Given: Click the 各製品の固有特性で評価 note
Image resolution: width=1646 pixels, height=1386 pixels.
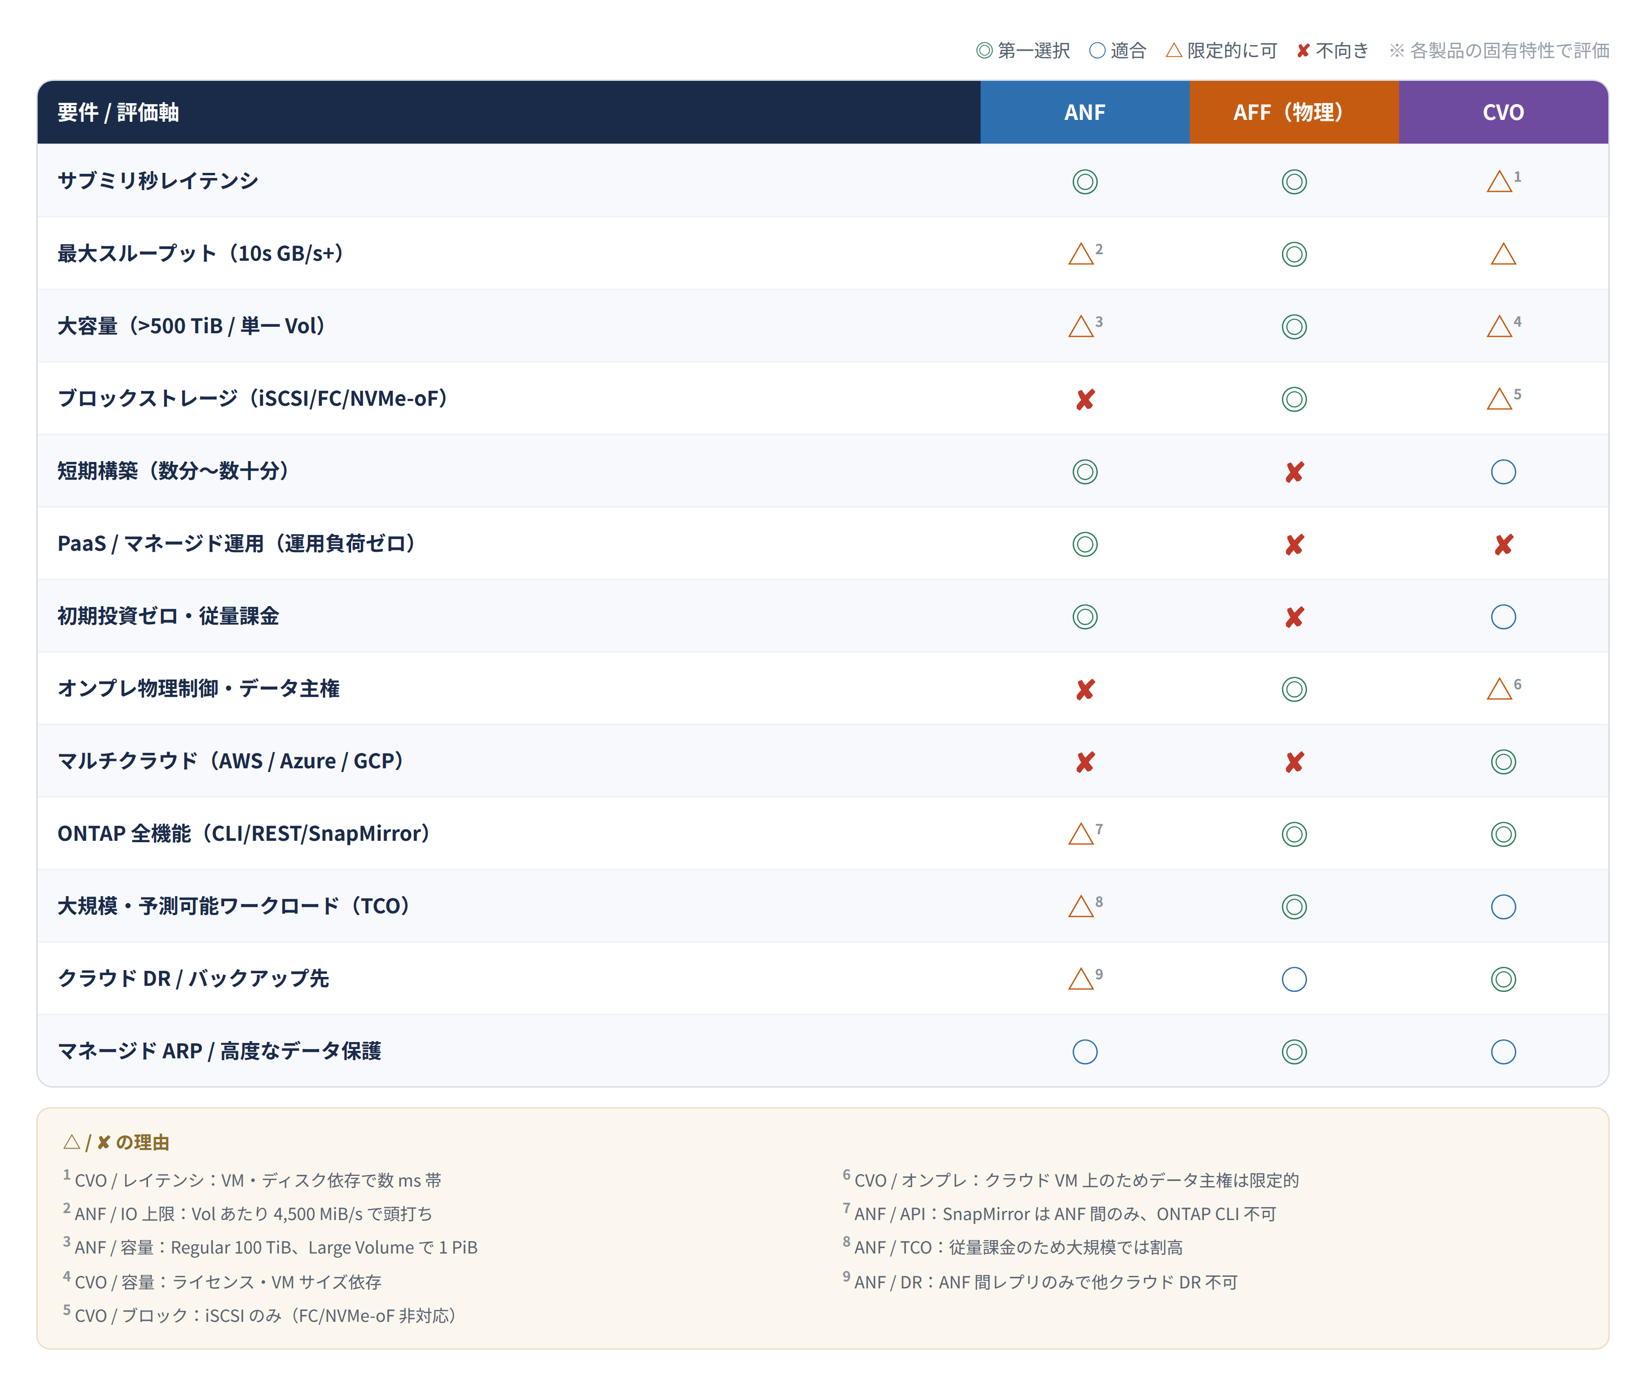Looking at the screenshot, I should (x=1499, y=51).
